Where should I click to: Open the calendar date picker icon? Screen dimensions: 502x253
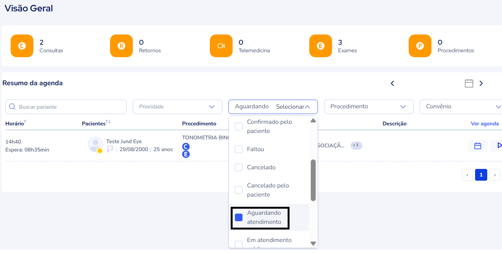click(469, 83)
